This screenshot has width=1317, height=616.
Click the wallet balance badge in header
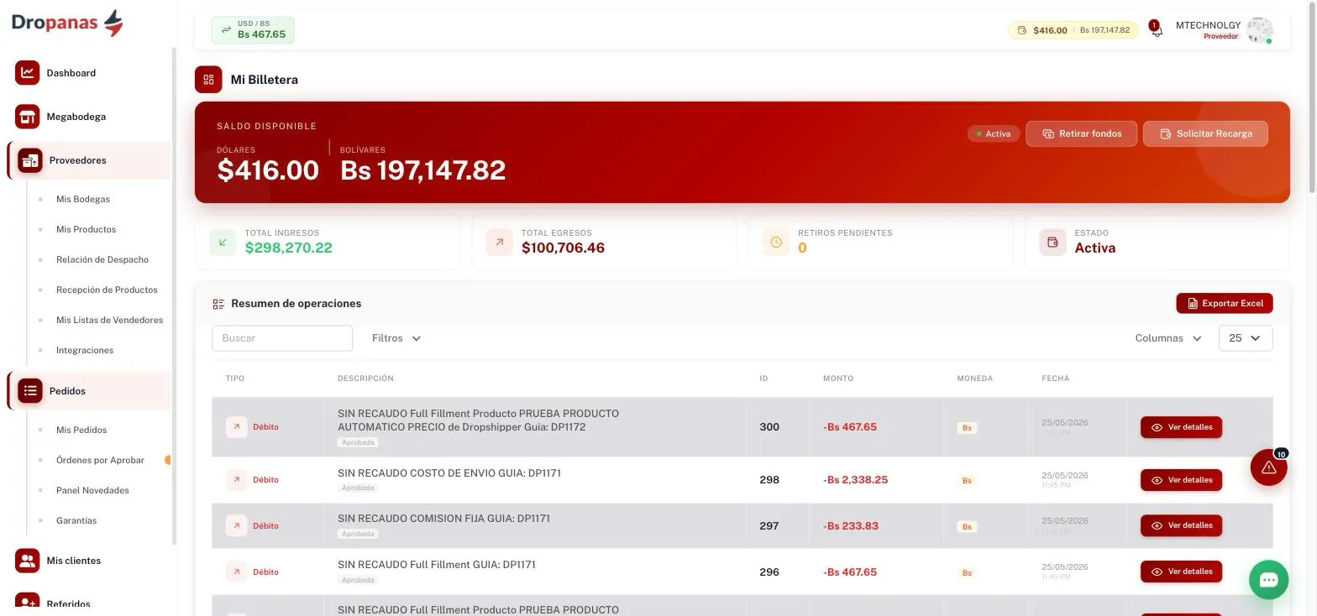1073,30
